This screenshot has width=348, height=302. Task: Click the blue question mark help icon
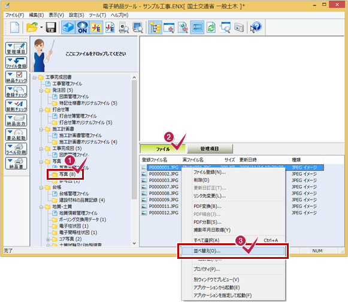256,28
